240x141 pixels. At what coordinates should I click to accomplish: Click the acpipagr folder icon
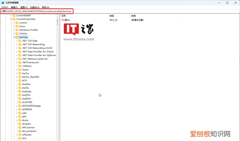click(20, 91)
